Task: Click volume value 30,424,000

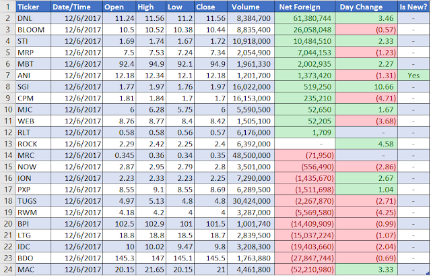Action: (x=251, y=201)
